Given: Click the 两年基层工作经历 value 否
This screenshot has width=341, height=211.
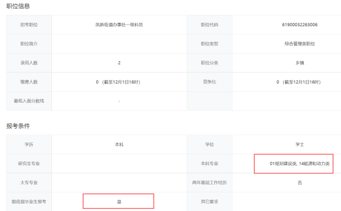Looking at the screenshot, I should (x=300, y=183).
